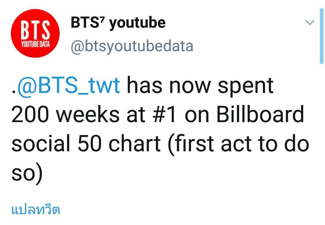Expand the tweet options chevron
Viewport: 325px width, 225px height.
point(310,22)
